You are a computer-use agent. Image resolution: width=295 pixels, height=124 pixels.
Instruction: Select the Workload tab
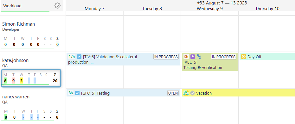tap(12, 6)
